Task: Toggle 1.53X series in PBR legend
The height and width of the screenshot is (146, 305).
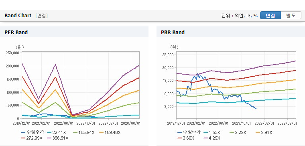Action: pyautogui.click(x=211, y=133)
